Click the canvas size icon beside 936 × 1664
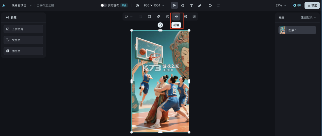 138,5
